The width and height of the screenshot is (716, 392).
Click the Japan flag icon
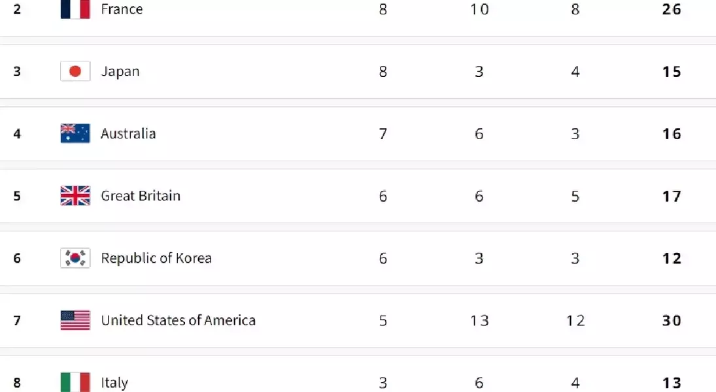[75, 71]
